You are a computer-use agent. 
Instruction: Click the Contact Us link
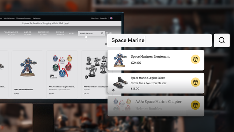[x=103, y=18]
